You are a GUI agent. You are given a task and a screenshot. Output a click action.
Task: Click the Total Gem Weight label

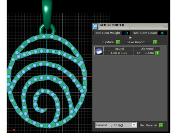[107, 33]
